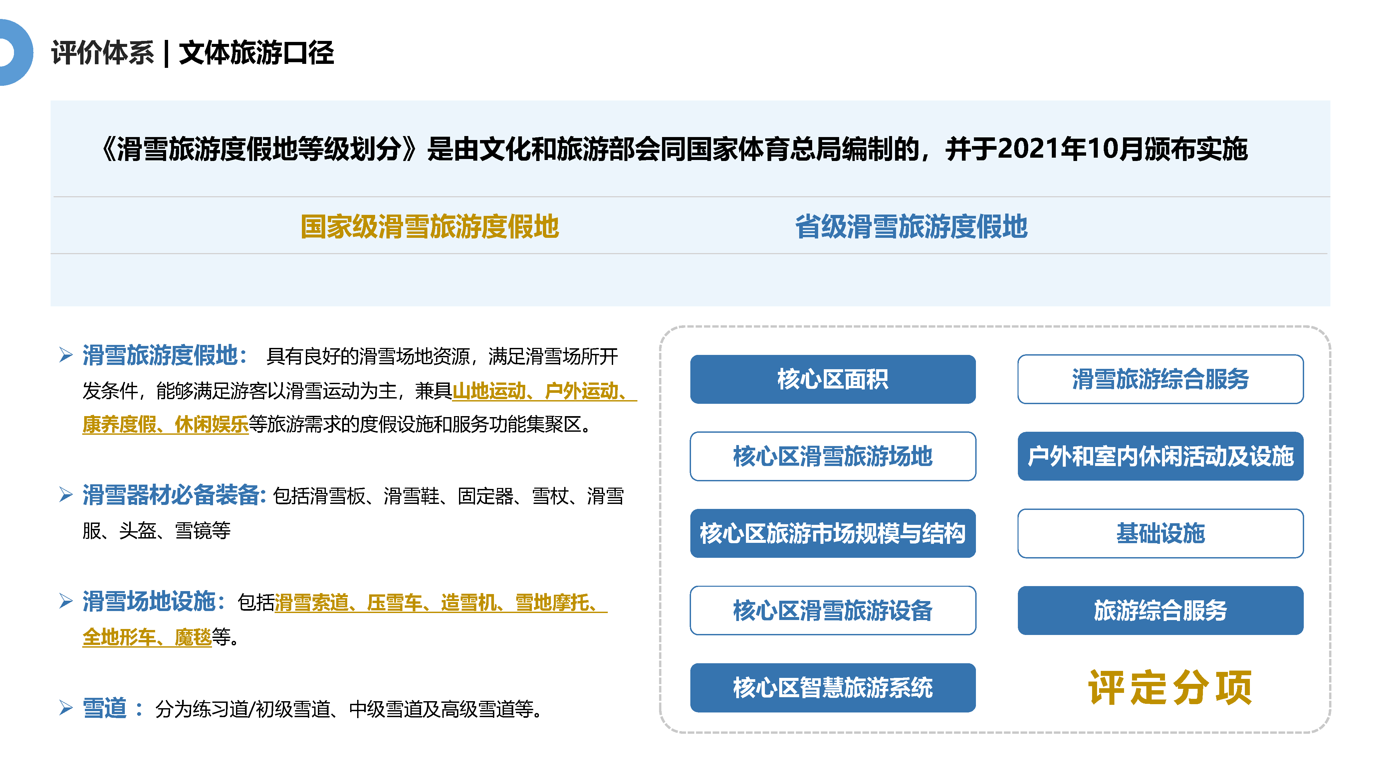Click the arrow bullet before 滑雪场地设施
1384x778 pixels.
[66, 601]
